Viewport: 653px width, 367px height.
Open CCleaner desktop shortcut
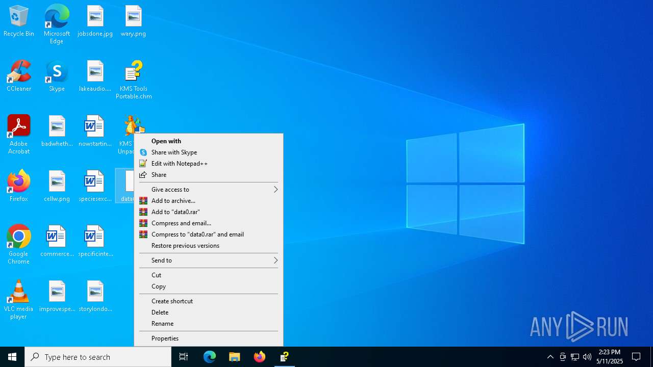pyautogui.click(x=19, y=76)
